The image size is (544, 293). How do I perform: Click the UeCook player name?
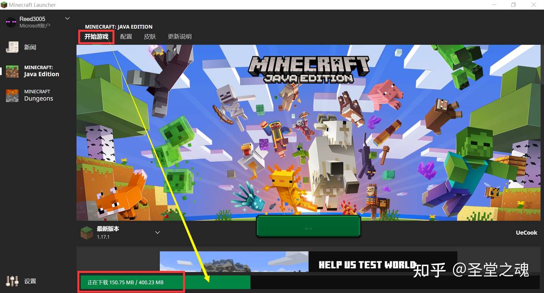point(526,233)
